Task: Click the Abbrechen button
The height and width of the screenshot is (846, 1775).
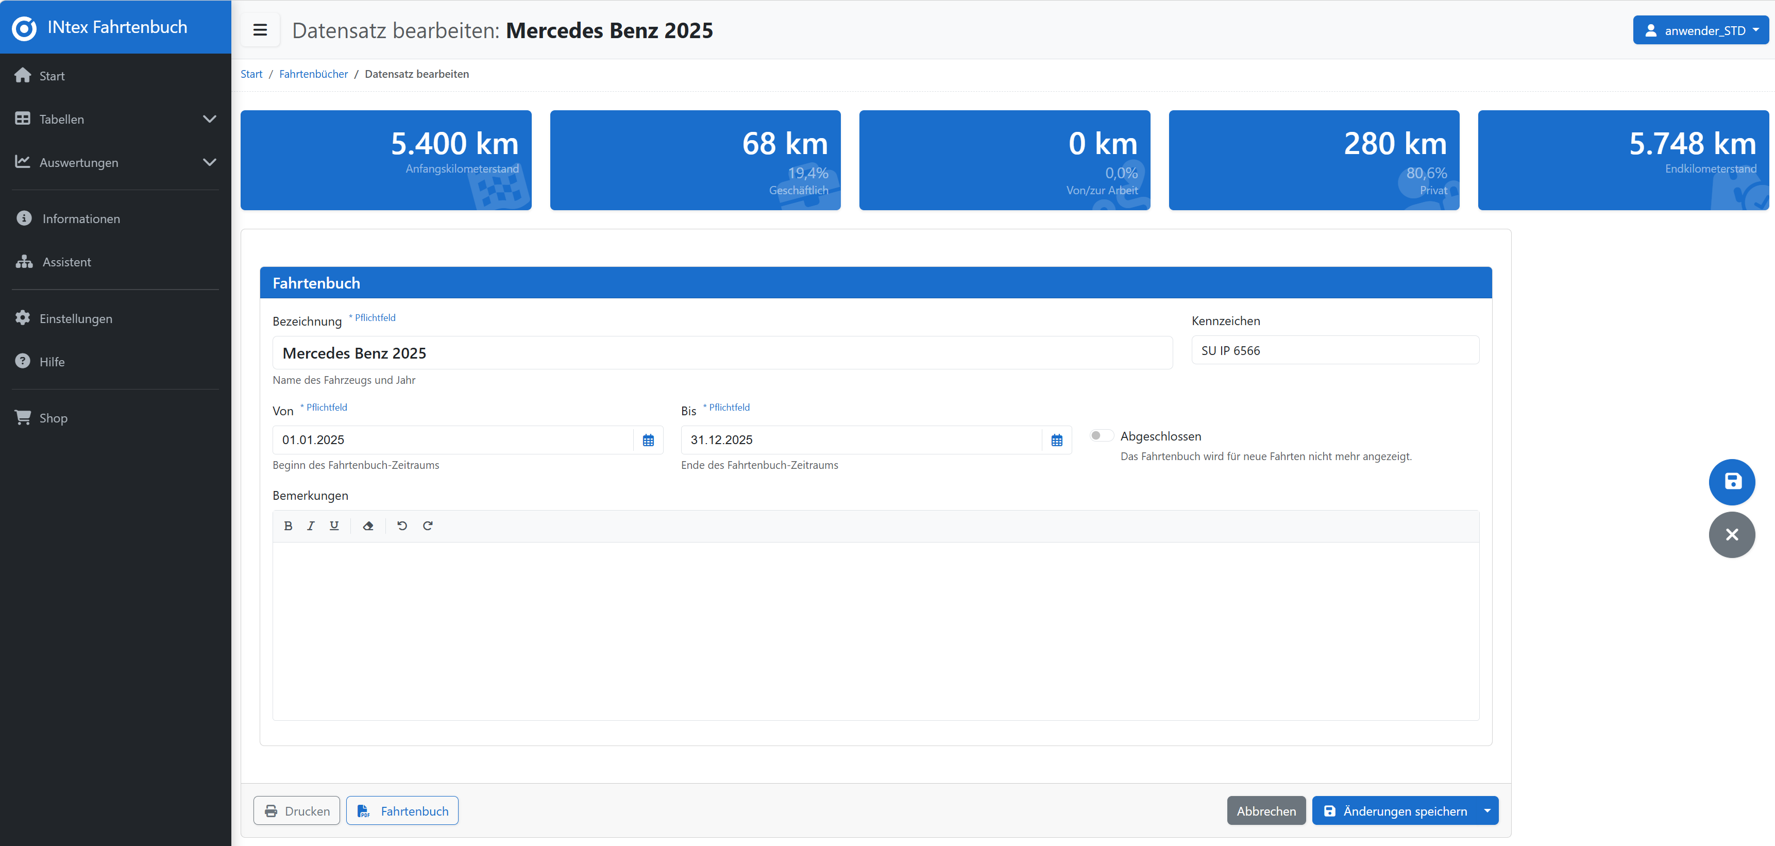Action: tap(1266, 811)
